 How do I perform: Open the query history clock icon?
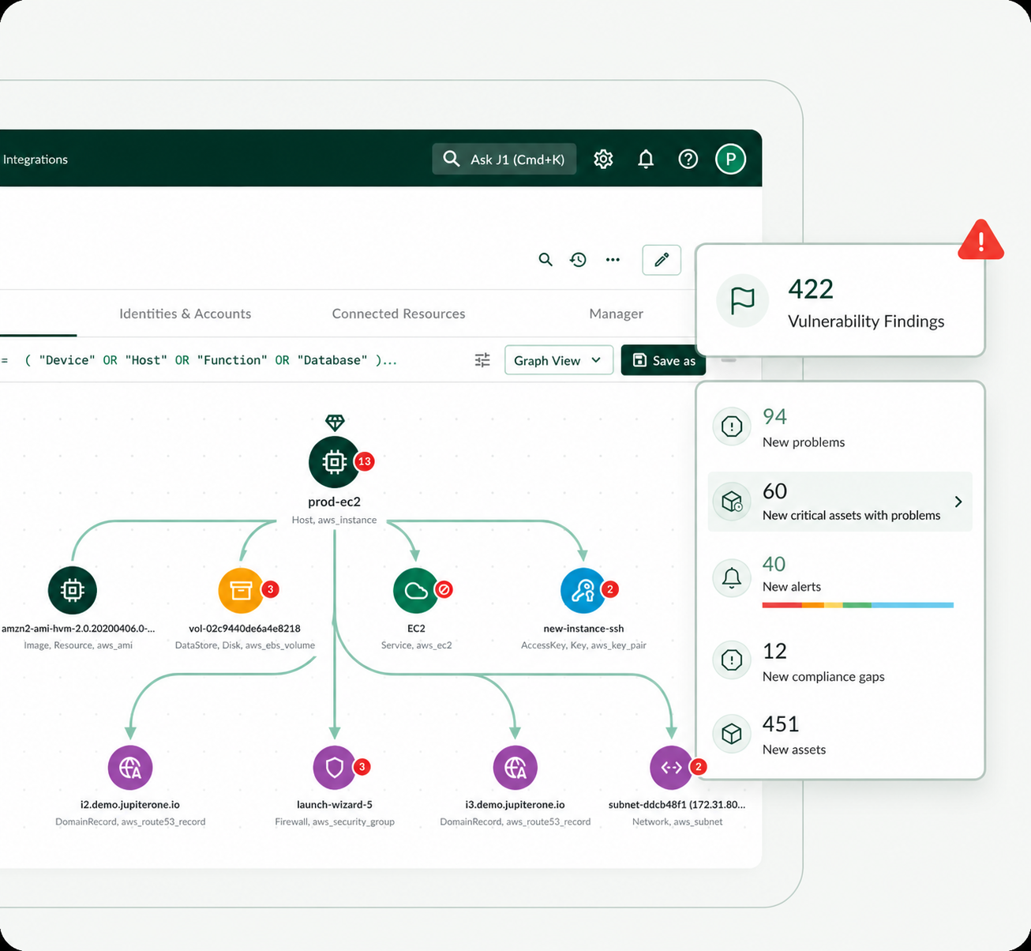pyautogui.click(x=579, y=259)
